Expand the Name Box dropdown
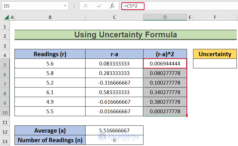This screenshot has width=238, height=146. (65, 6)
